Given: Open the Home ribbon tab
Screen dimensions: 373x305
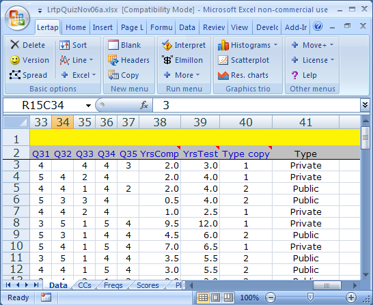Looking at the screenshot, I should click(x=76, y=27).
